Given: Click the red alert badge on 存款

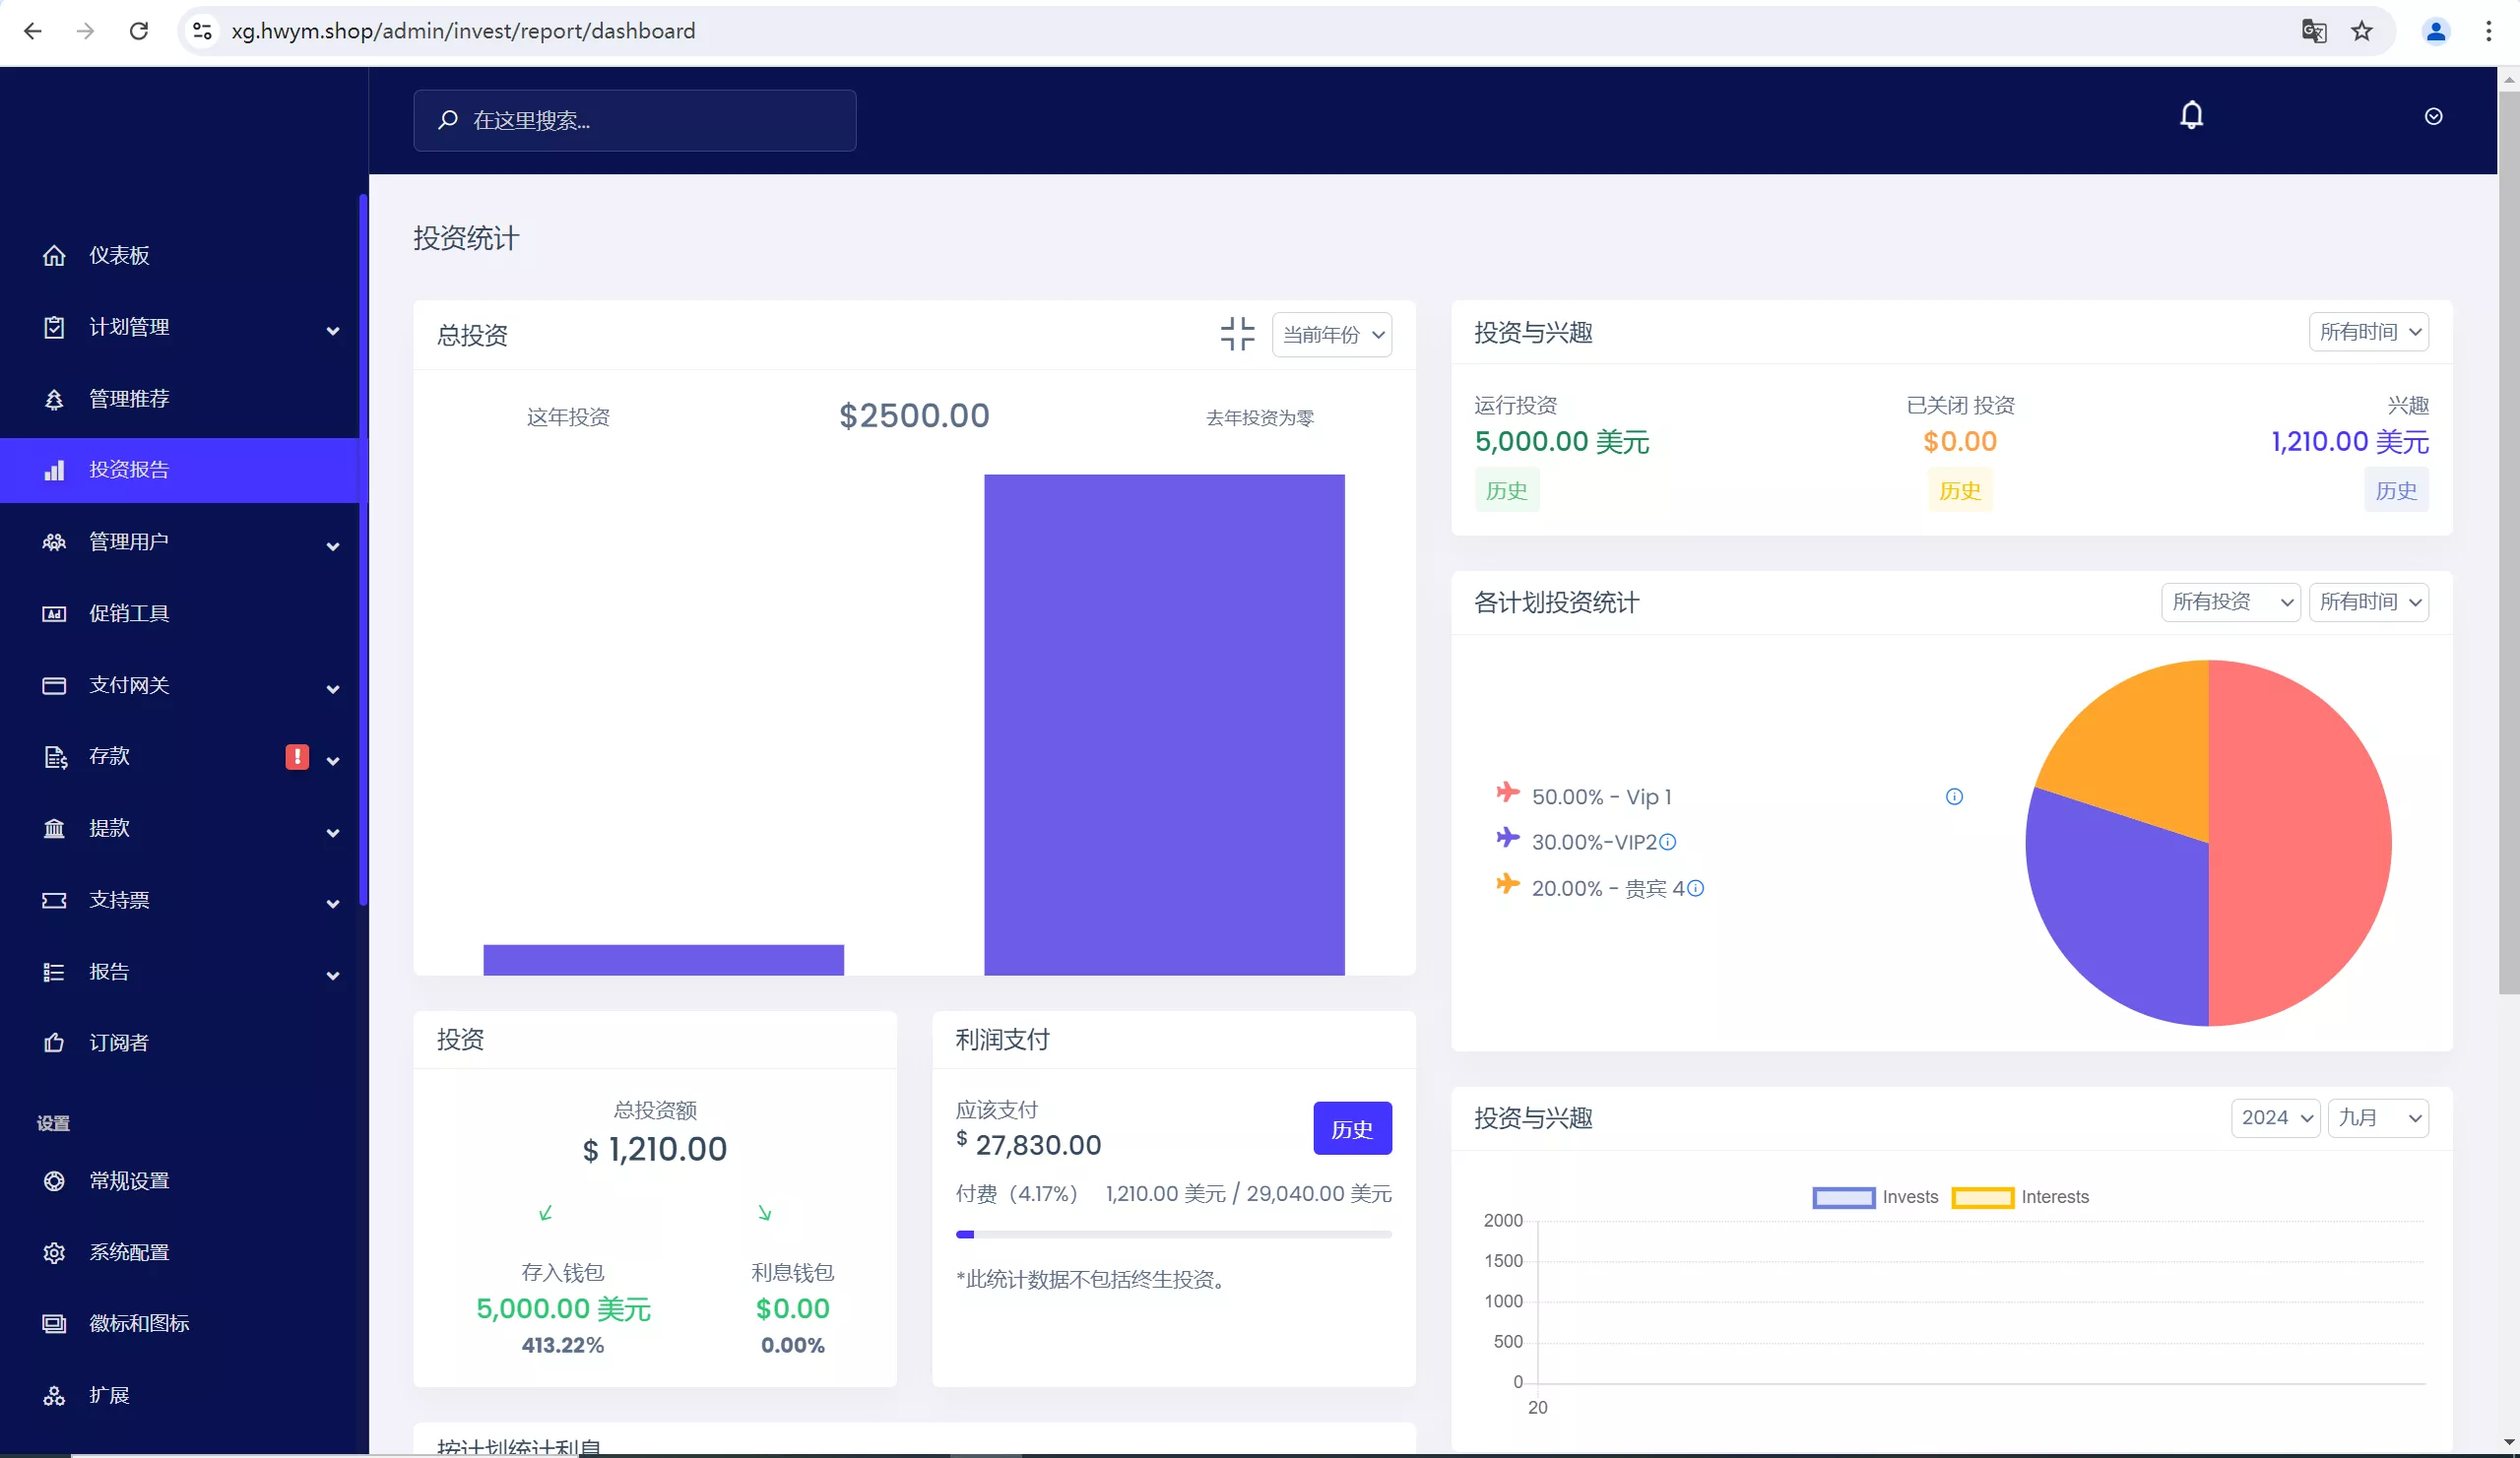Looking at the screenshot, I should (x=297, y=757).
